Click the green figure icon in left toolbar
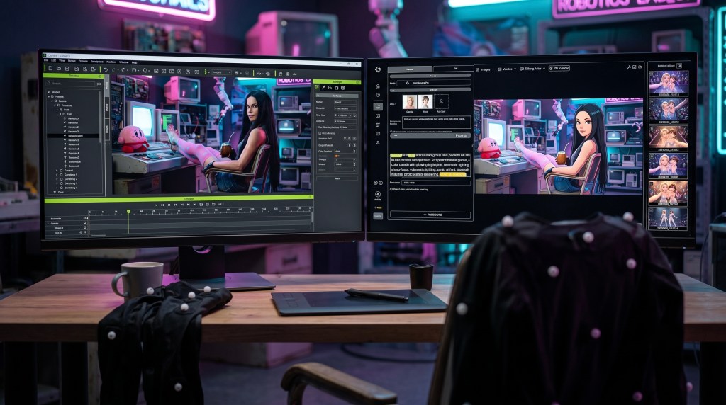This screenshot has width=726, height=405. (x=206, y=72)
